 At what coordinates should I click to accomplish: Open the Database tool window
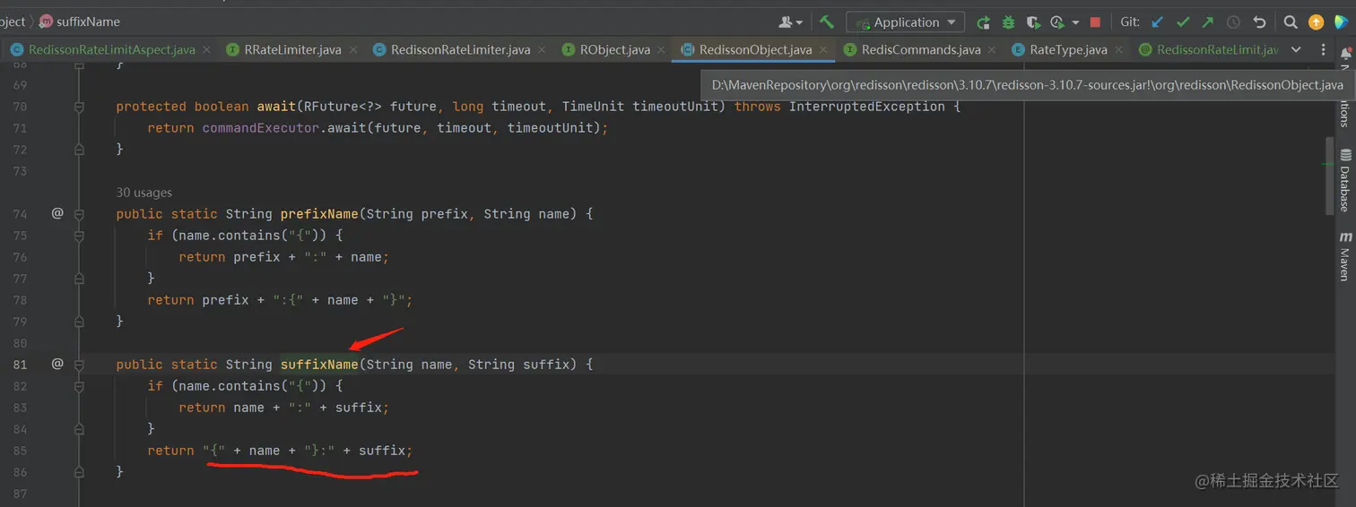[x=1345, y=181]
